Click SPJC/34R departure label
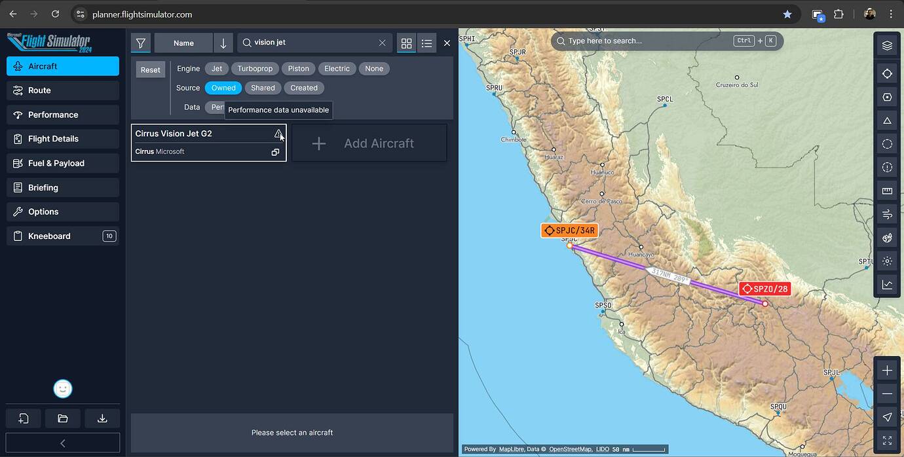 569,230
